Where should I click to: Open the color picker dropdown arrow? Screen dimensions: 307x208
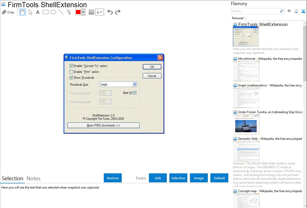83,12
